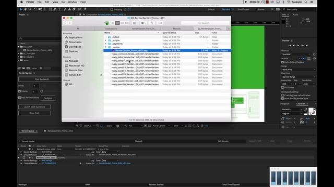Click the Show Prefs button
Image resolution: width=334 pixels, height=187 pixels.
tap(34, 113)
